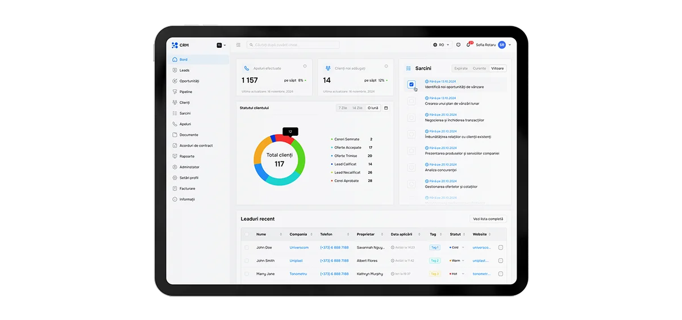This screenshot has width=682, height=320.
Task: Check task Gestionarea ofertelor și cotațiilor
Action: coord(411,184)
